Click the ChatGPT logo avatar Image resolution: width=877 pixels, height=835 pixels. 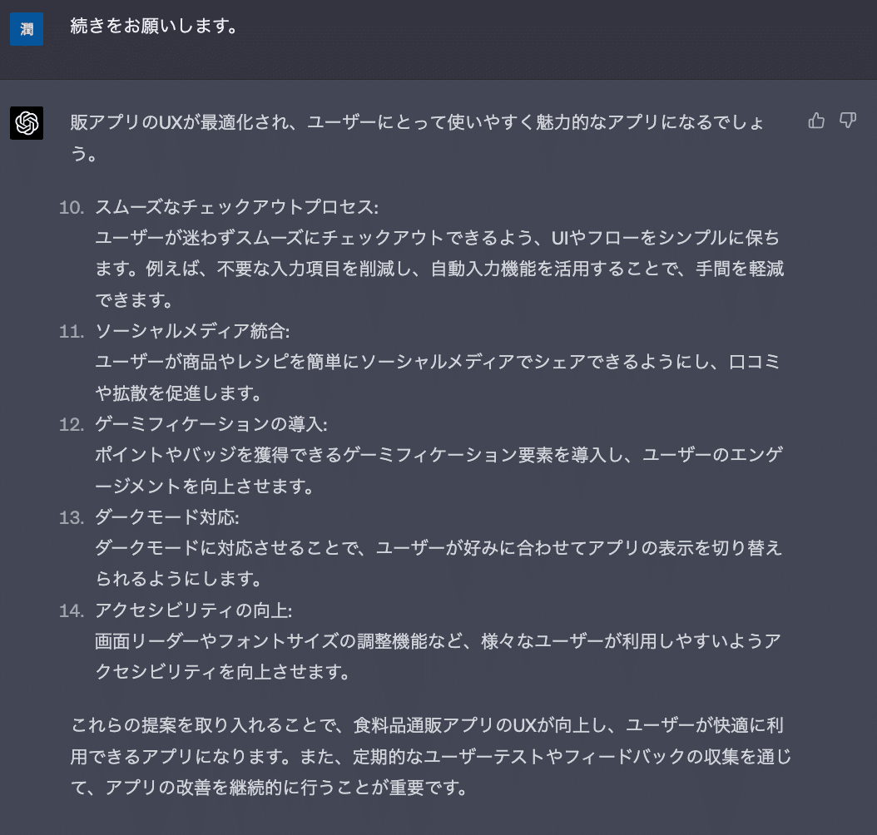(x=27, y=123)
